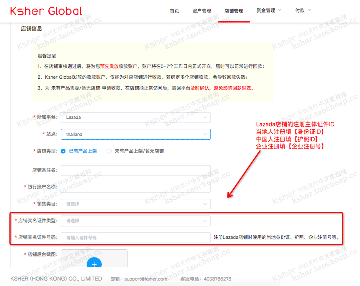Open the 店铺实名证件类型 dropdown
360x286 pixels.
[x=136, y=221]
